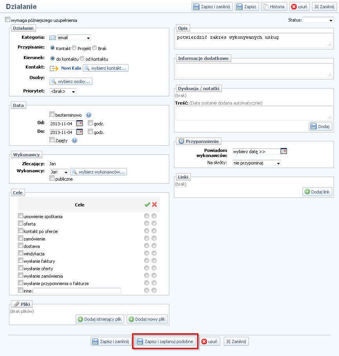The width and height of the screenshot is (339, 356).
Task: Open calendar picker for Od date
Action: click(x=79, y=123)
